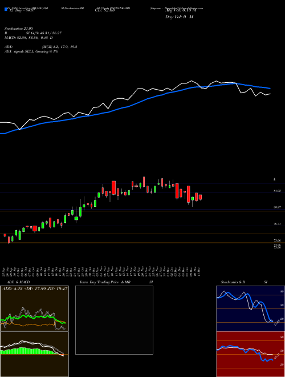Open the red RSI mini chart
285x377 pixels.
point(250,354)
